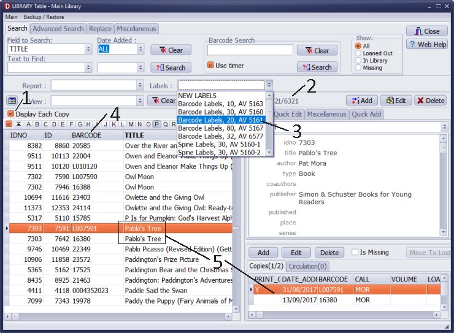Click the Barcode Search input field
Viewport: 454px width, 333px height.
pos(250,50)
